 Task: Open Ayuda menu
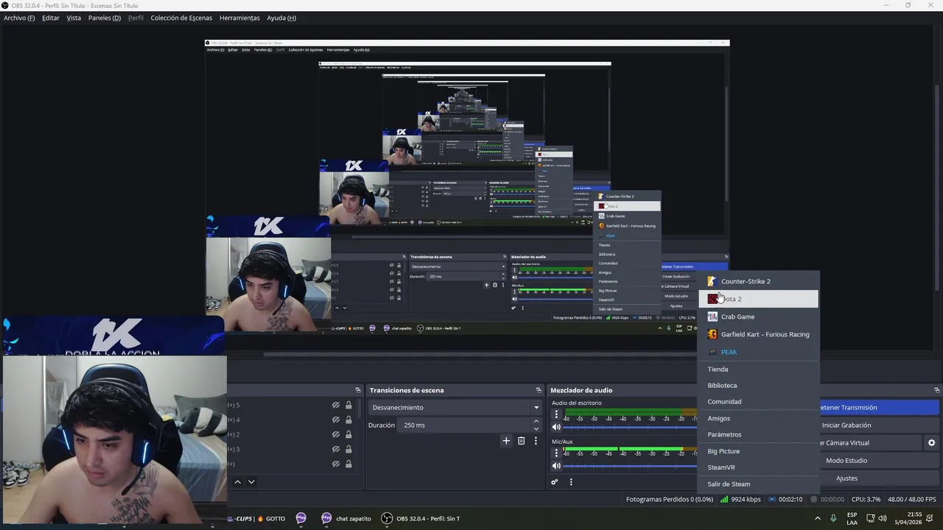281,18
